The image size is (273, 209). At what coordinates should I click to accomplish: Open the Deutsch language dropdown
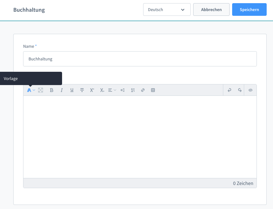coord(167,9)
